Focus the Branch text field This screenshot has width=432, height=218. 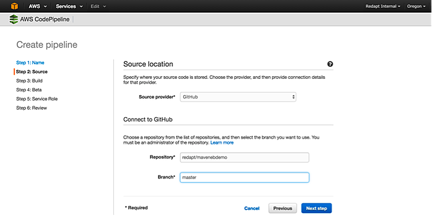point(244,178)
